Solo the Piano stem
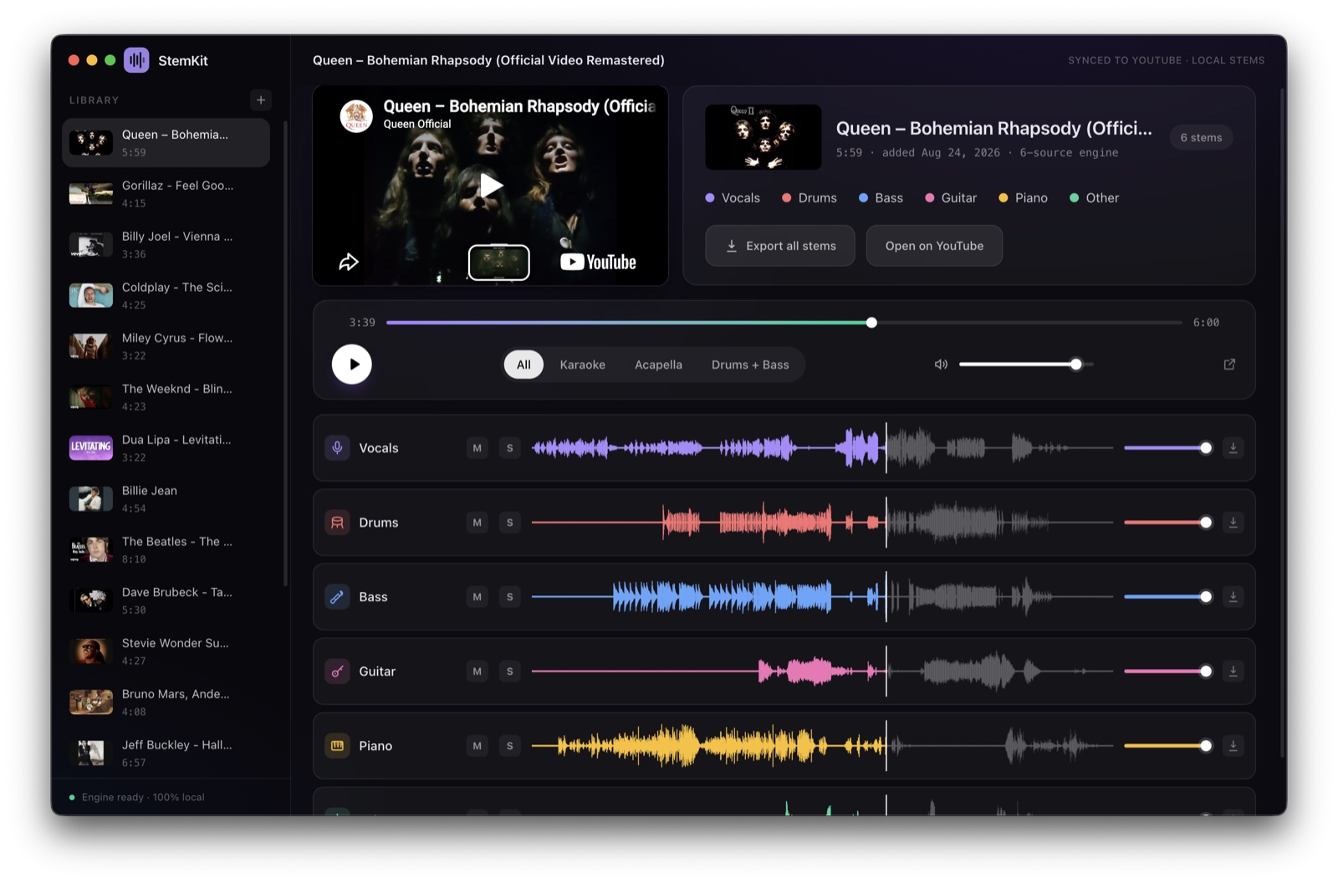This screenshot has width=1338, height=883. 509,746
